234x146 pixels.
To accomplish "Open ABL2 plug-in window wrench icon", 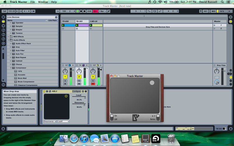I will (x=50, y=91).
